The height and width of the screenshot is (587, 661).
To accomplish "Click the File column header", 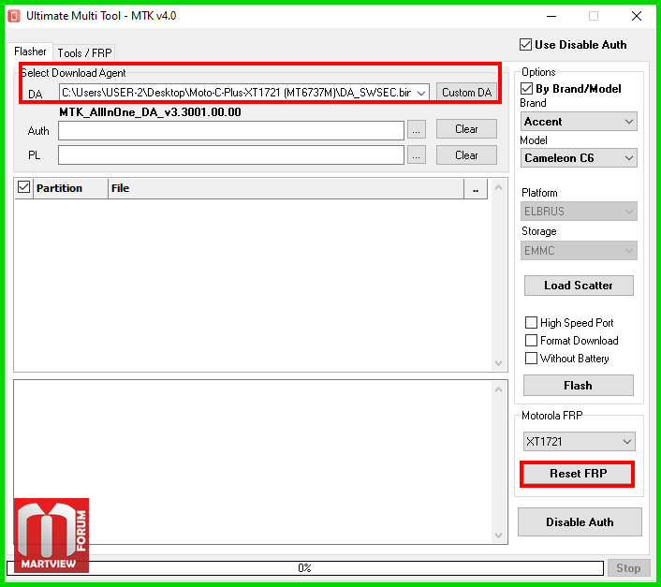I will (286, 188).
